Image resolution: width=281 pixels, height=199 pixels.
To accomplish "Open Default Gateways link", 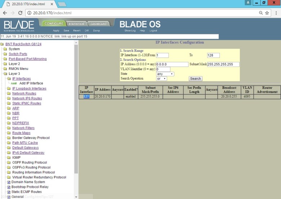I will (x=26, y=148).
